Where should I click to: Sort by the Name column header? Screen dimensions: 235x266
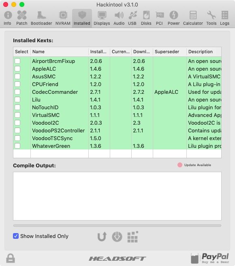(x=60, y=52)
